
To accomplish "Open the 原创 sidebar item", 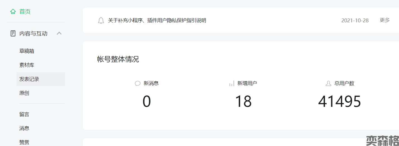I will (24, 93).
